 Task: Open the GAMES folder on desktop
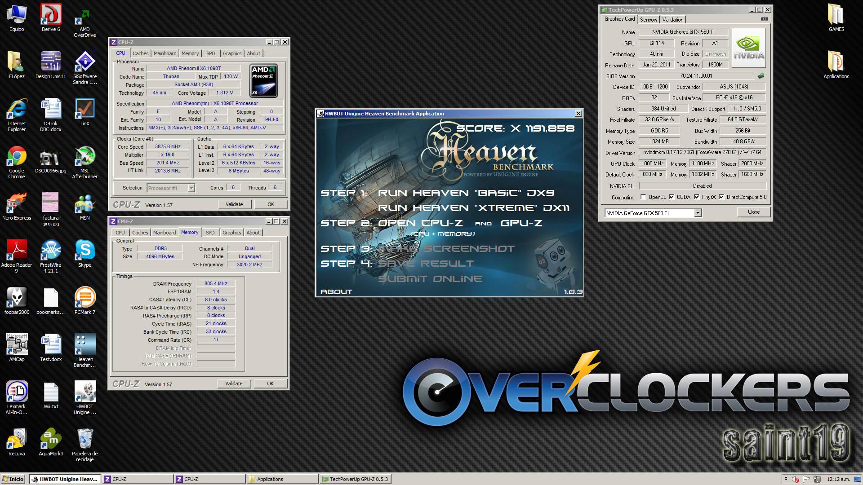[x=836, y=18]
